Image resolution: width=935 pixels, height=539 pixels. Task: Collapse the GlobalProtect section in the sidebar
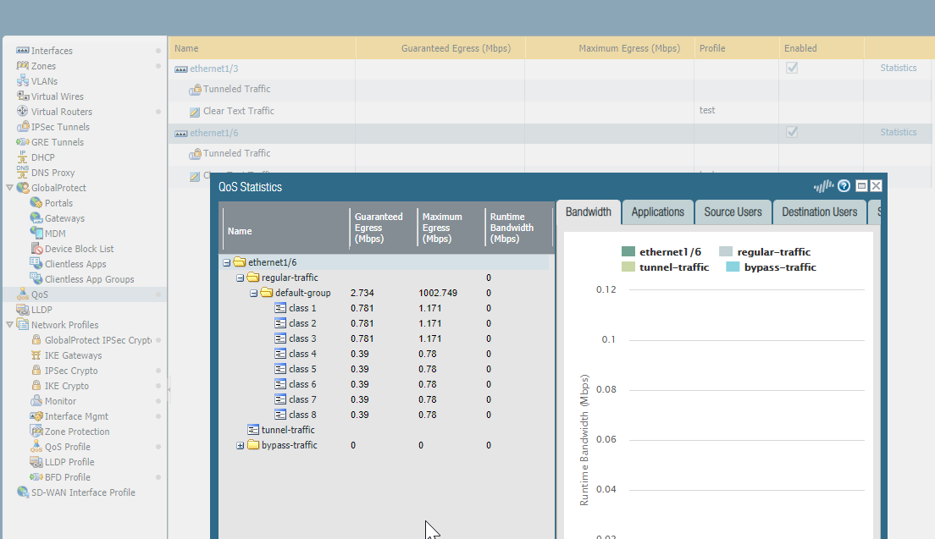8,187
